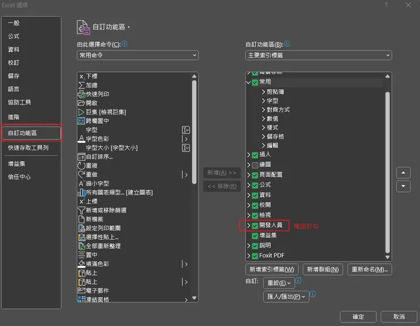Move selected tab up with arrow button
420x326 pixels.
403,173
